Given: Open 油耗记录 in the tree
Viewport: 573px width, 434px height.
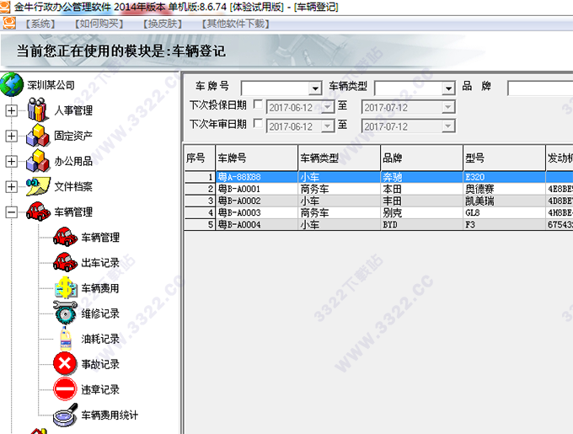Looking at the screenshot, I should [100, 339].
